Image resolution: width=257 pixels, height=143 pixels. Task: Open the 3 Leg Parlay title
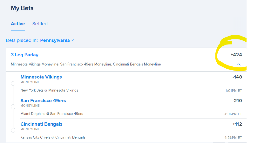pyautogui.click(x=25, y=55)
